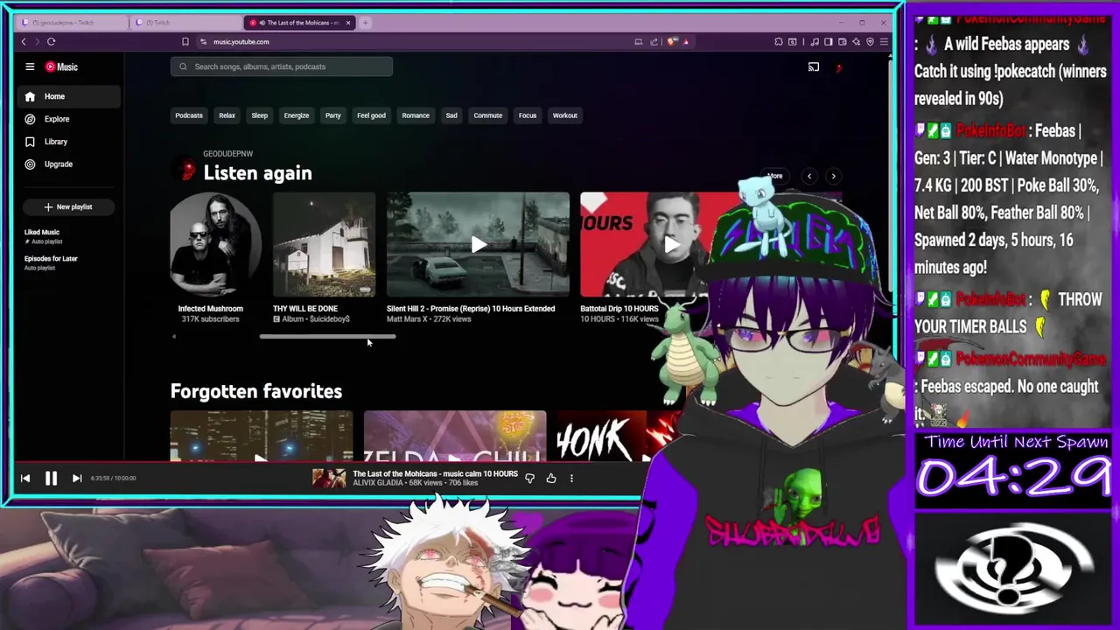Select the Focus filter chip
The image size is (1120, 630).
(x=528, y=115)
